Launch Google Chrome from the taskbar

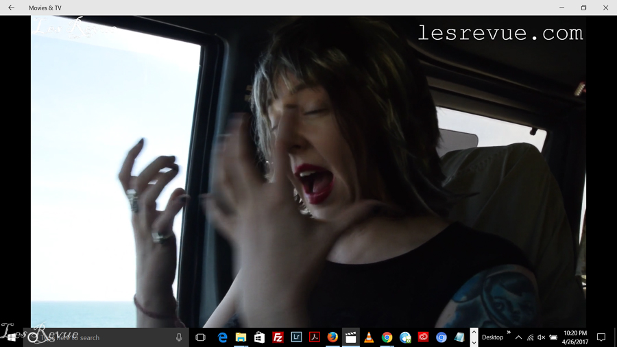point(387,337)
